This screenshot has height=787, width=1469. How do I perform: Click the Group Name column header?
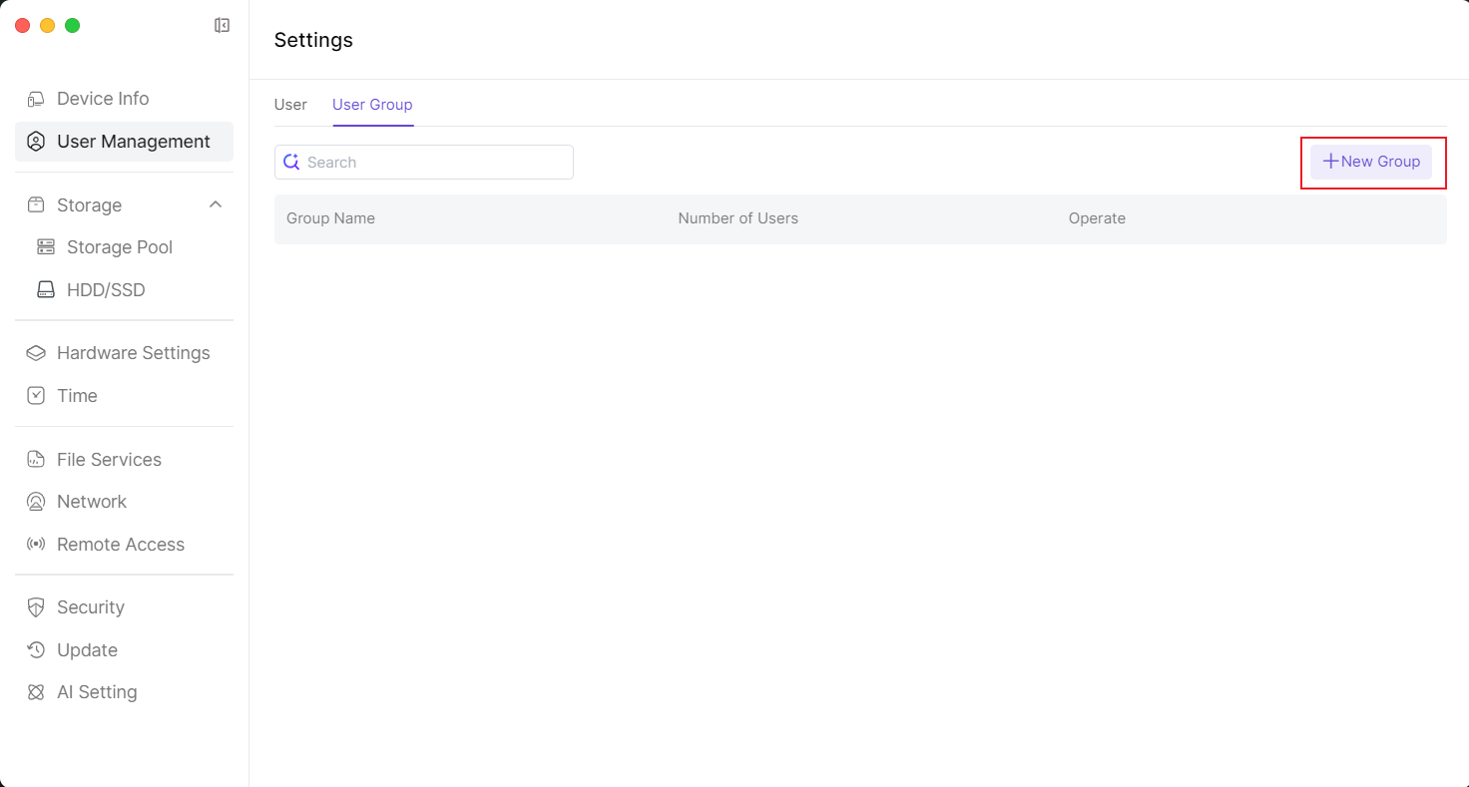[330, 218]
